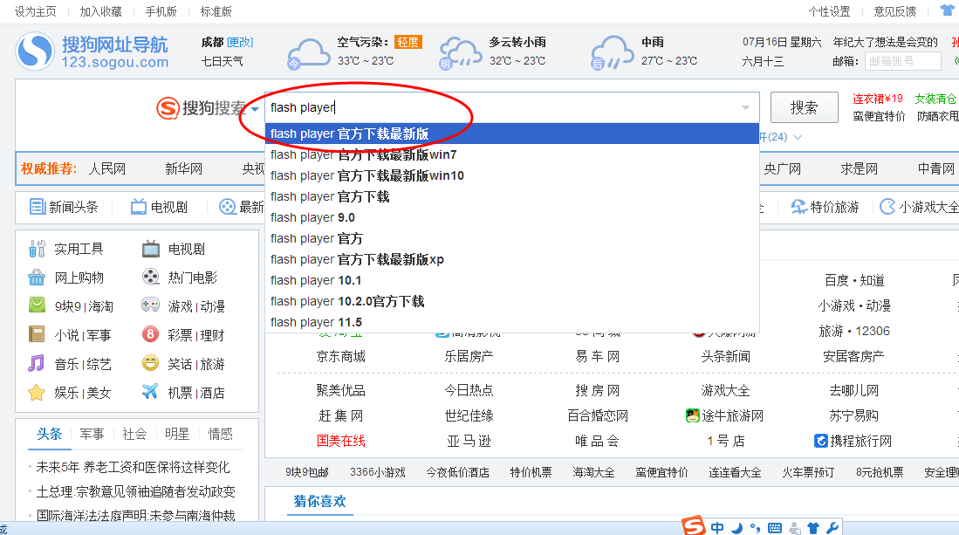The image size is (959, 535).
Task: Toggle full/half-width moon in IME toolbar
Action: point(737,528)
